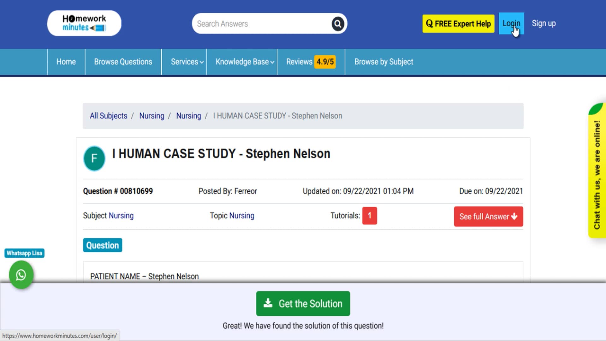Open WhatsApp chat via green WhatsApp icon
Image resolution: width=606 pixels, height=341 pixels.
(x=21, y=275)
